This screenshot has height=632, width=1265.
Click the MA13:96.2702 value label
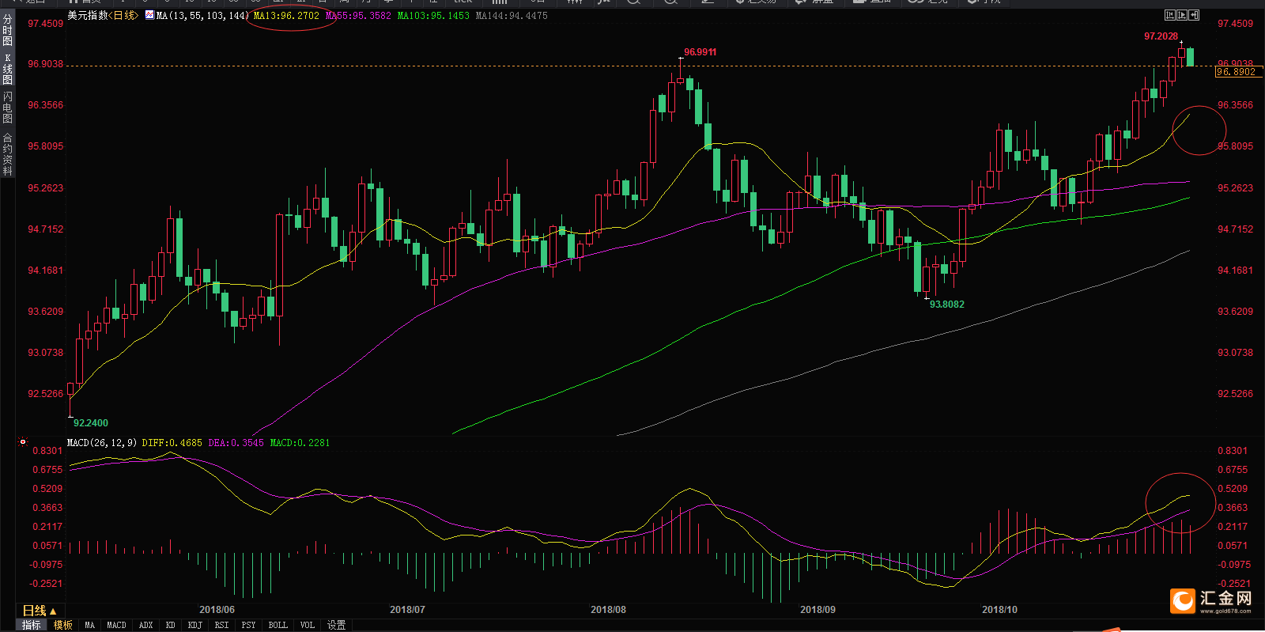point(286,16)
